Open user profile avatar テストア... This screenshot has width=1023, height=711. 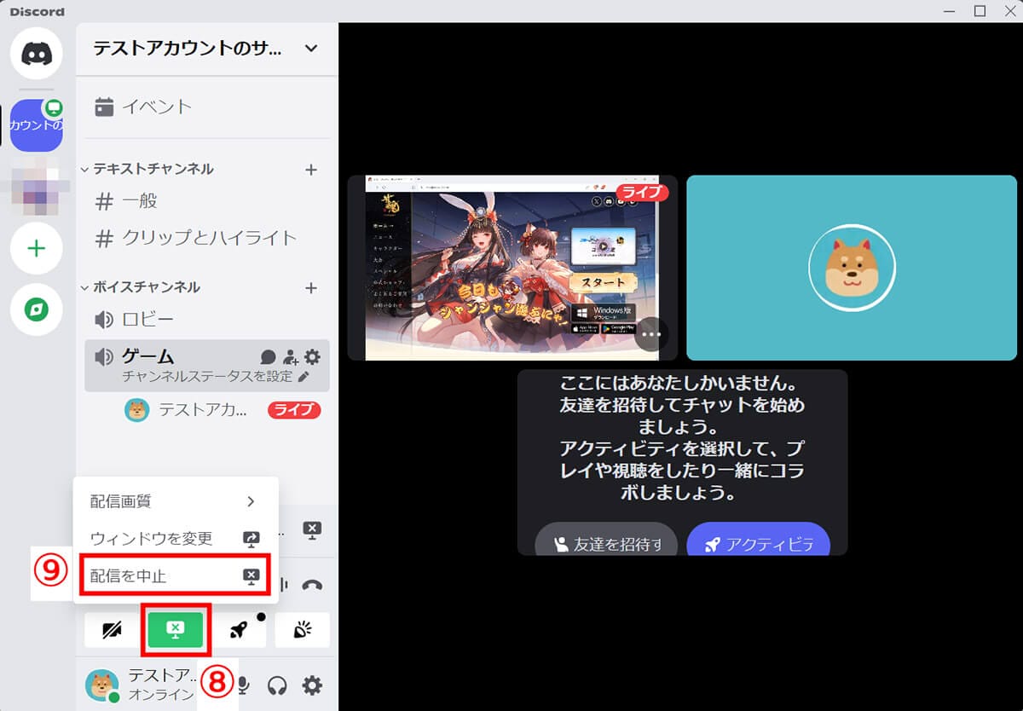point(102,685)
